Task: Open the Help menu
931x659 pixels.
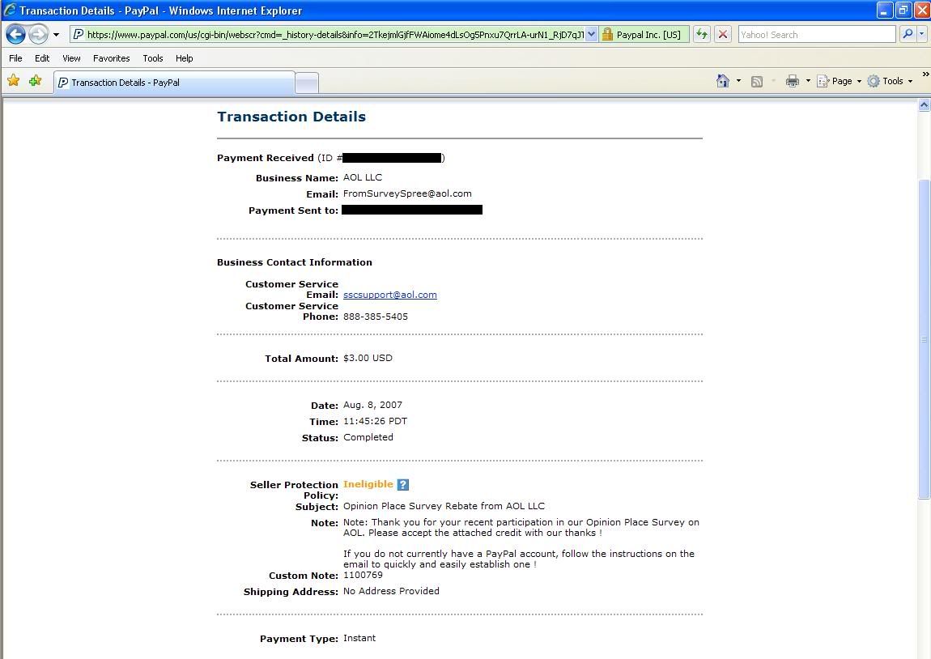Action: coord(184,58)
